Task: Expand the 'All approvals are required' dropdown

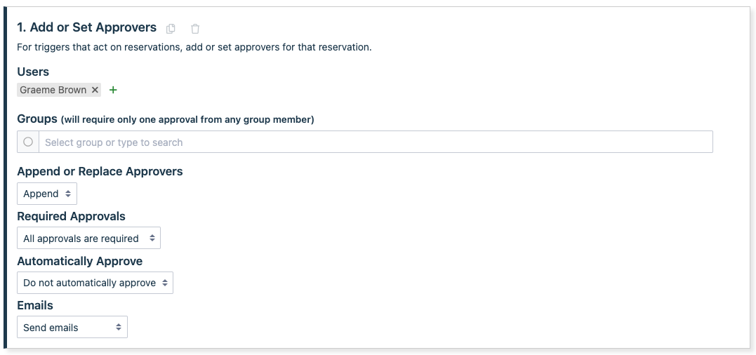Action: 88,239
